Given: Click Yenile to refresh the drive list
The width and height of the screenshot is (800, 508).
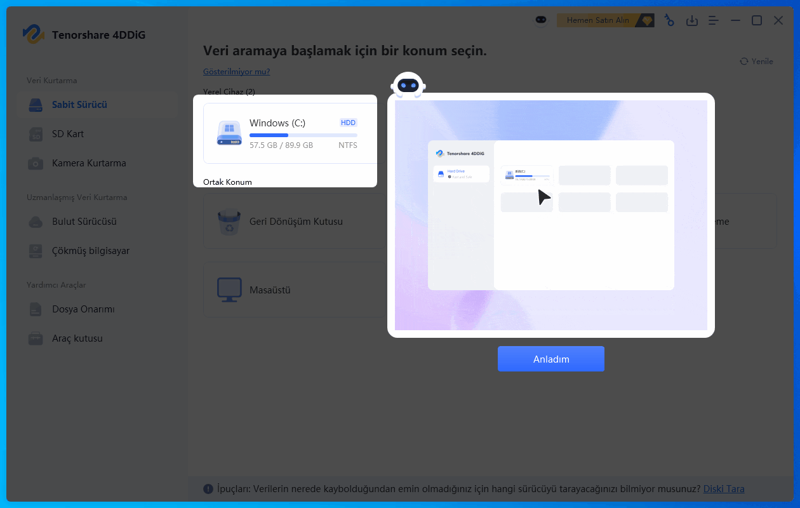Looking at the screenshot, I should (x=756, y=62).
